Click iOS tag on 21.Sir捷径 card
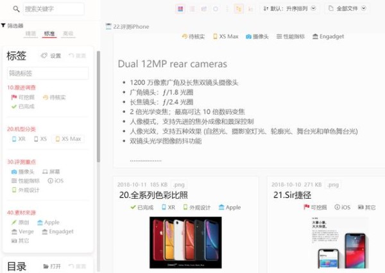The width and height of the screenshot is (385, 273). tap(342, 208)
